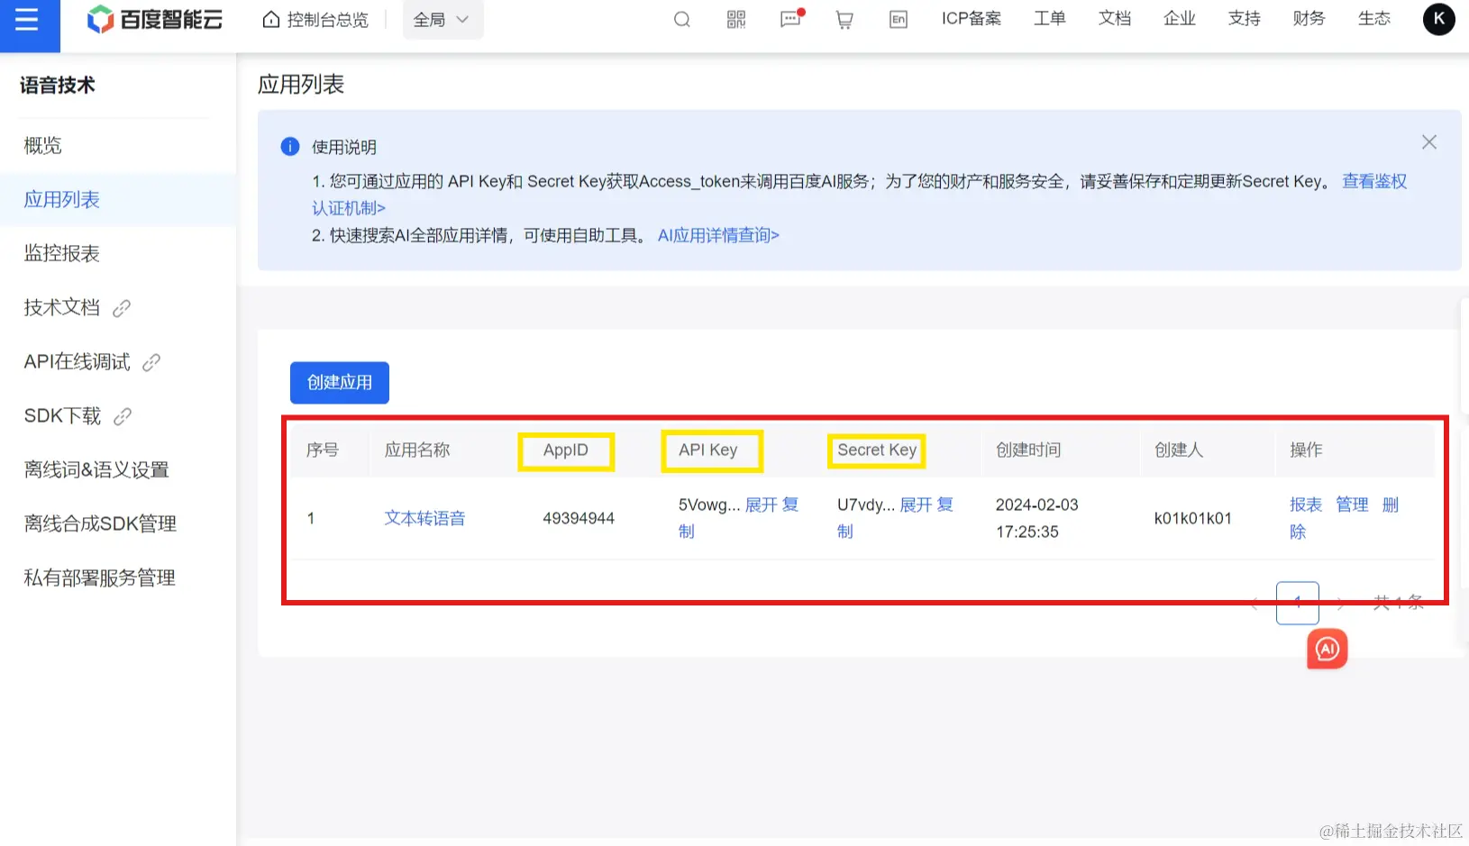Expand the Secret Key with 展开

click(x=917, y=505)
